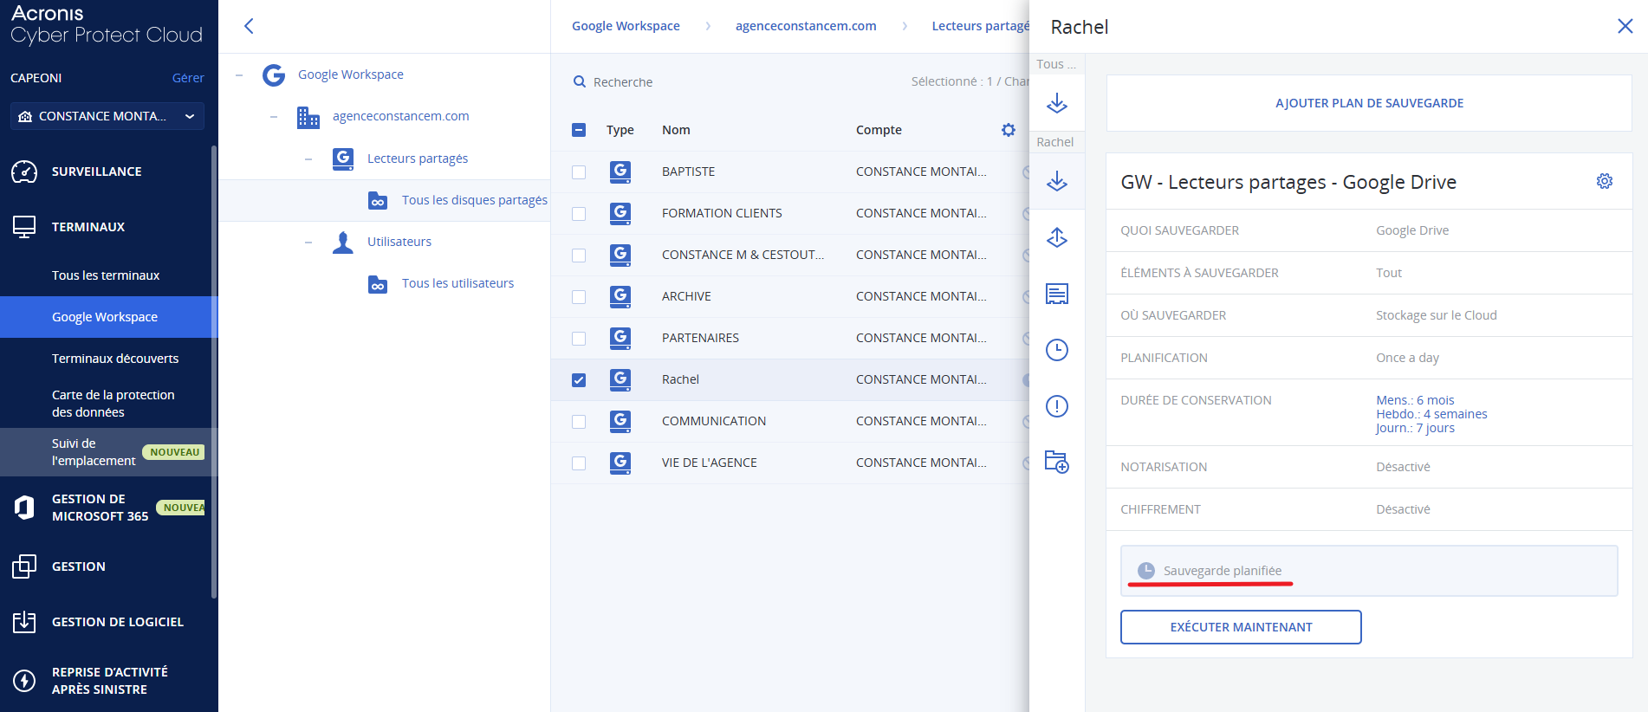Viewport: 1648px width, 712px height.
Task: Check the PARTENAIRES row checkbox
Action: (579, 339)
